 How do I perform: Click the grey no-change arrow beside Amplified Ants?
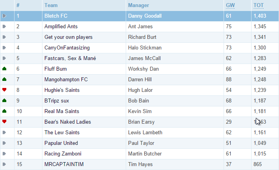(4, 26)
